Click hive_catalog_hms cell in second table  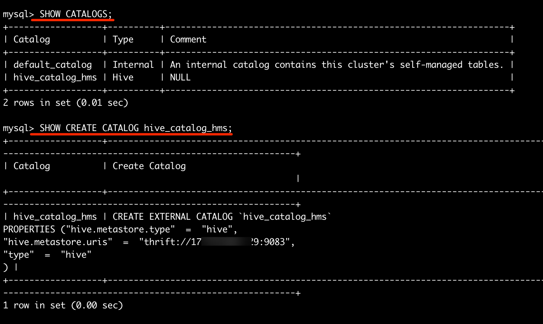pyautogui.click(x=55, y=217)
